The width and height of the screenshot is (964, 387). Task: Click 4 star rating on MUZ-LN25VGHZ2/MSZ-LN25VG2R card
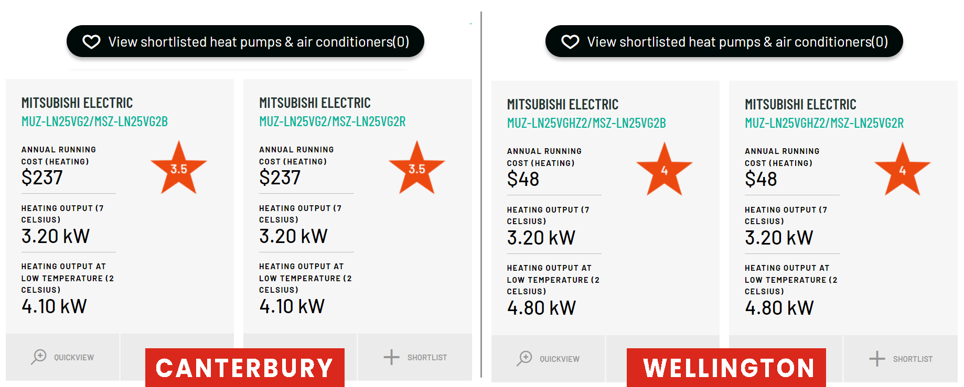[902, 170]
